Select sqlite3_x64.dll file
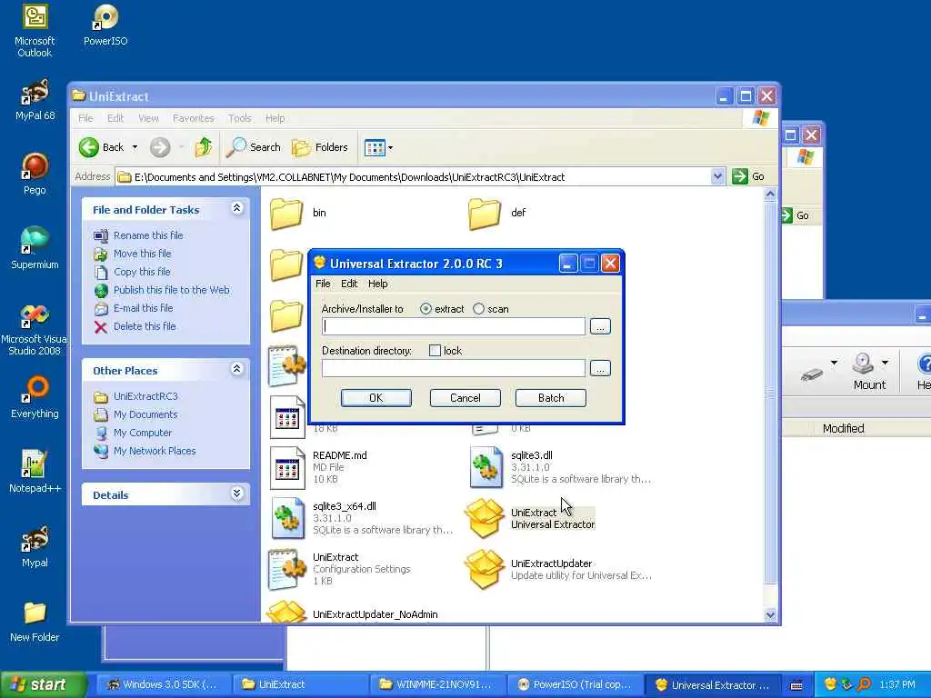The width and height of the screenshot is (931, 698). click(x=361, y=518)
